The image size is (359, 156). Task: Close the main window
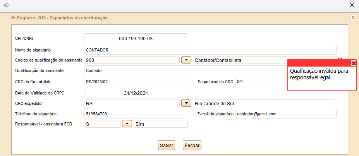(x=352, y=5)
